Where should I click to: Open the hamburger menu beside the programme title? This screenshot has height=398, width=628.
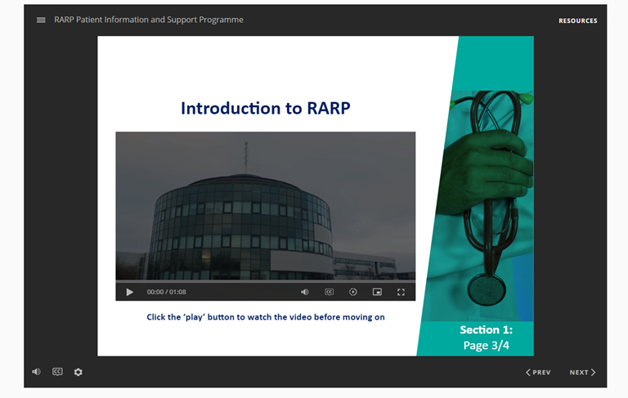(x=41, y=20)
